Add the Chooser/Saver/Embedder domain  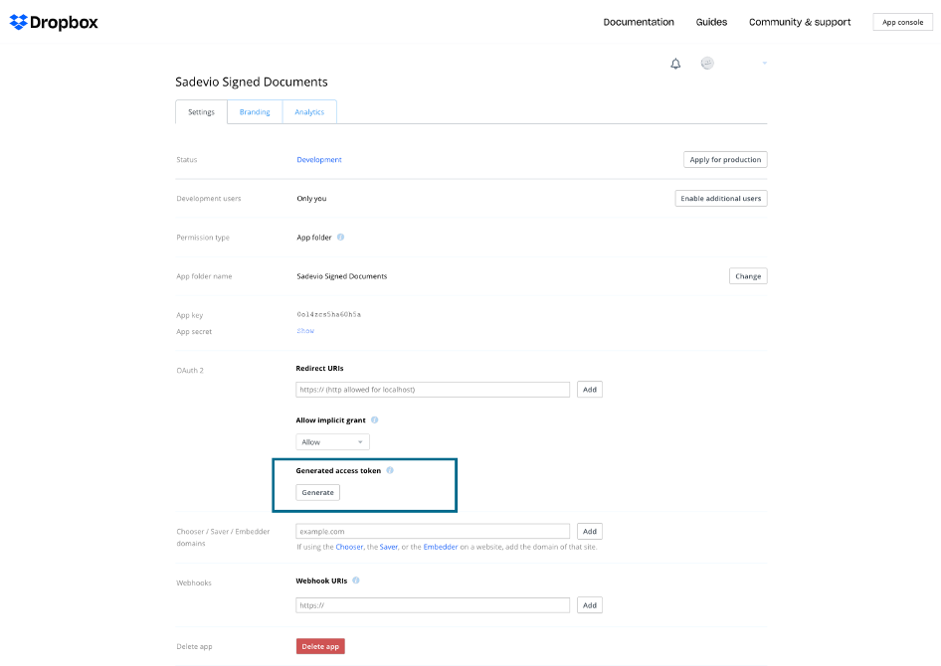point(589,531)
